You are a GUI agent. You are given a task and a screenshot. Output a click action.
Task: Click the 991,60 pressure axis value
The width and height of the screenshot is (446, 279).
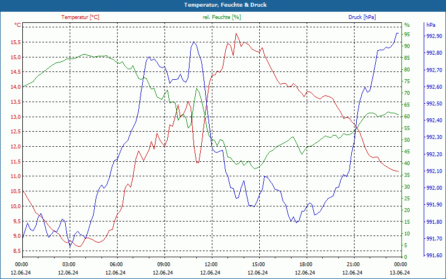tap(434, 256)
